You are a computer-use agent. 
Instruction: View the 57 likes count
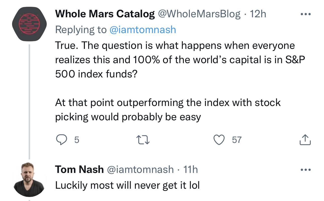(x=237, y=140)
